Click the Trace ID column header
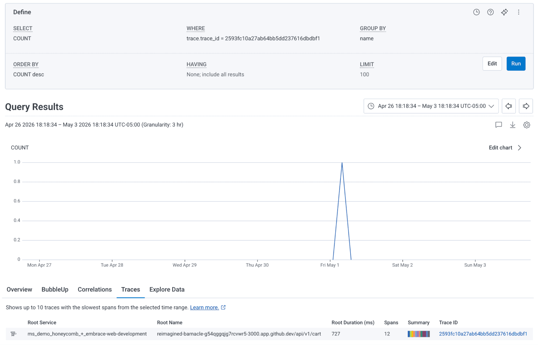Image resolution: width=538 pixels, height=345 pixels. (448, 323)
